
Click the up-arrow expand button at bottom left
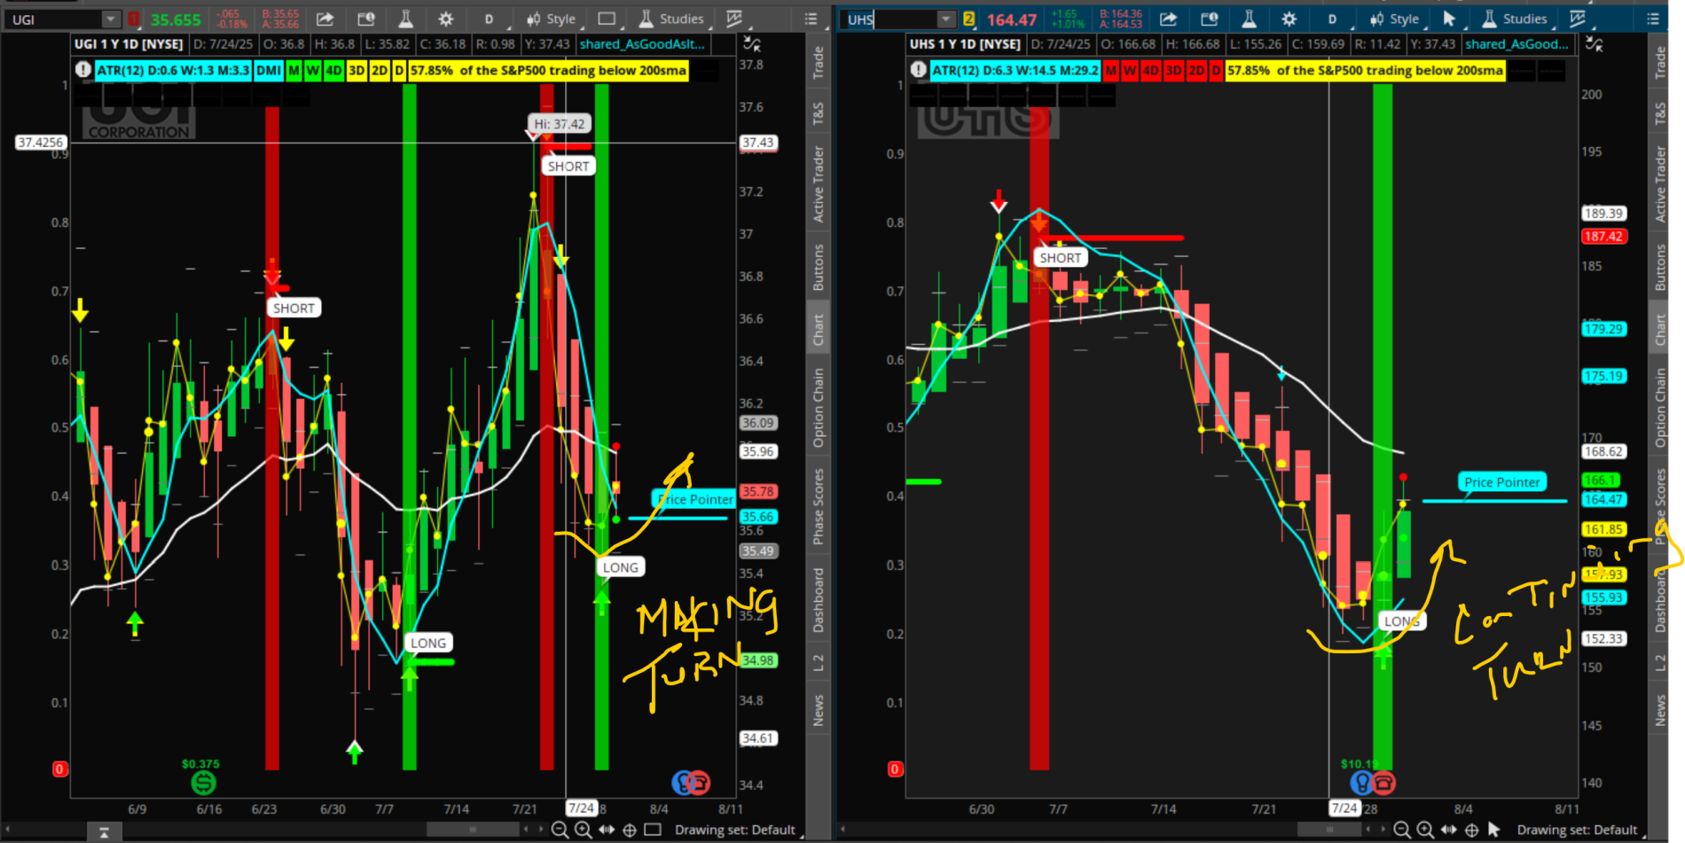tap(104, 831)
